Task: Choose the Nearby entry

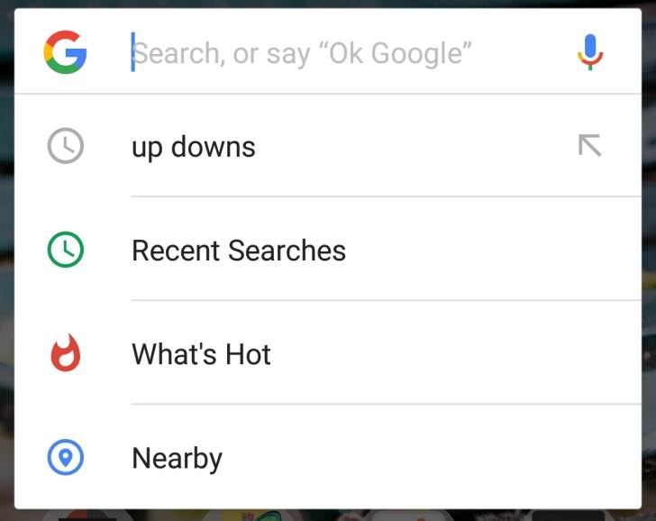Action: pyautogui.click(x=177, y=459)
